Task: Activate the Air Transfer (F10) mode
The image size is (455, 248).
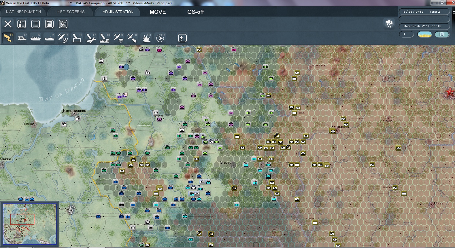Action: coord(132,38)
